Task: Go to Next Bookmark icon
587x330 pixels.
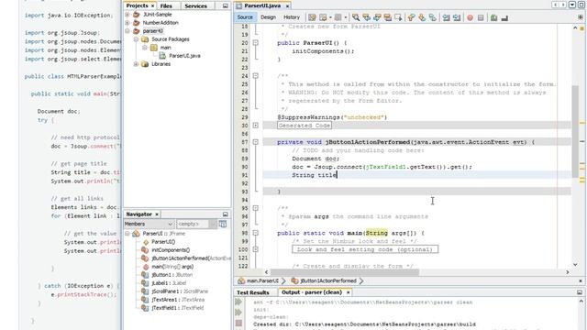Action: click(422, 17)
